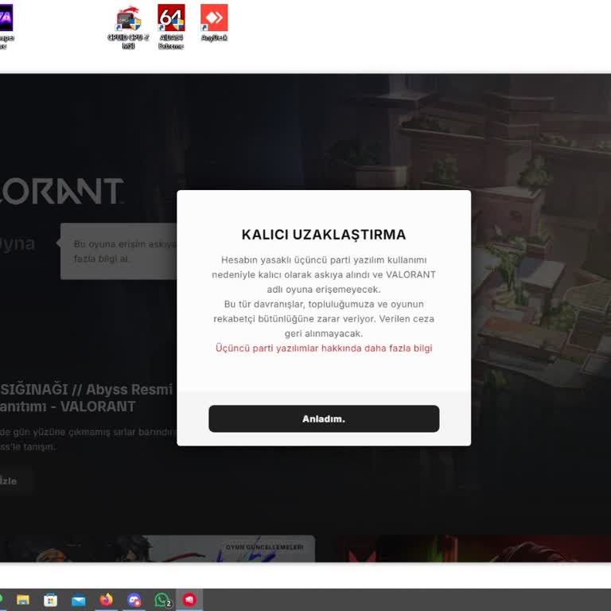Switch to Discord in the taskbar
Image resolution: width=611 pixels, height=611 pixels.
[x=134, y=600]
